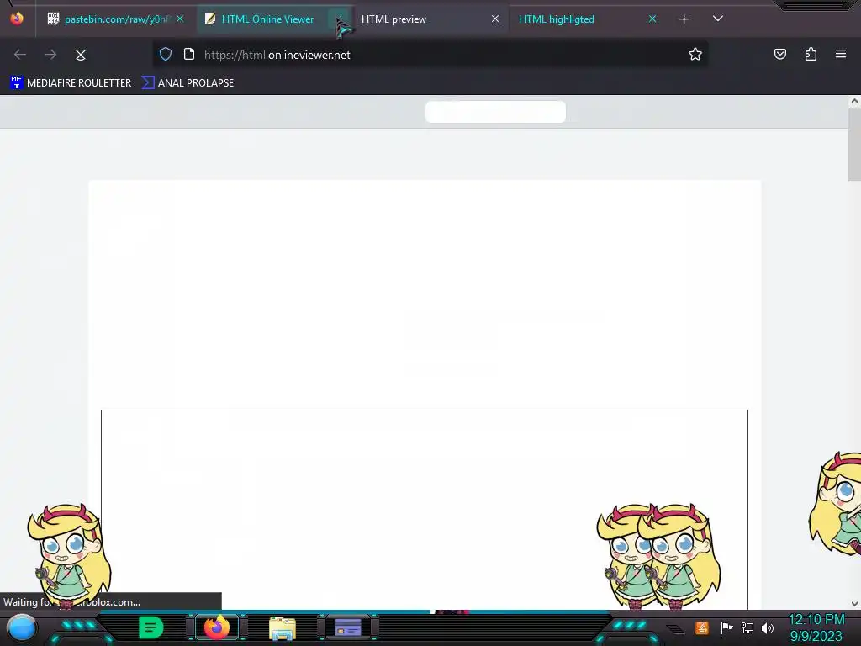Open the Action Center flag icon
The image size is (861, 646).
726,627
